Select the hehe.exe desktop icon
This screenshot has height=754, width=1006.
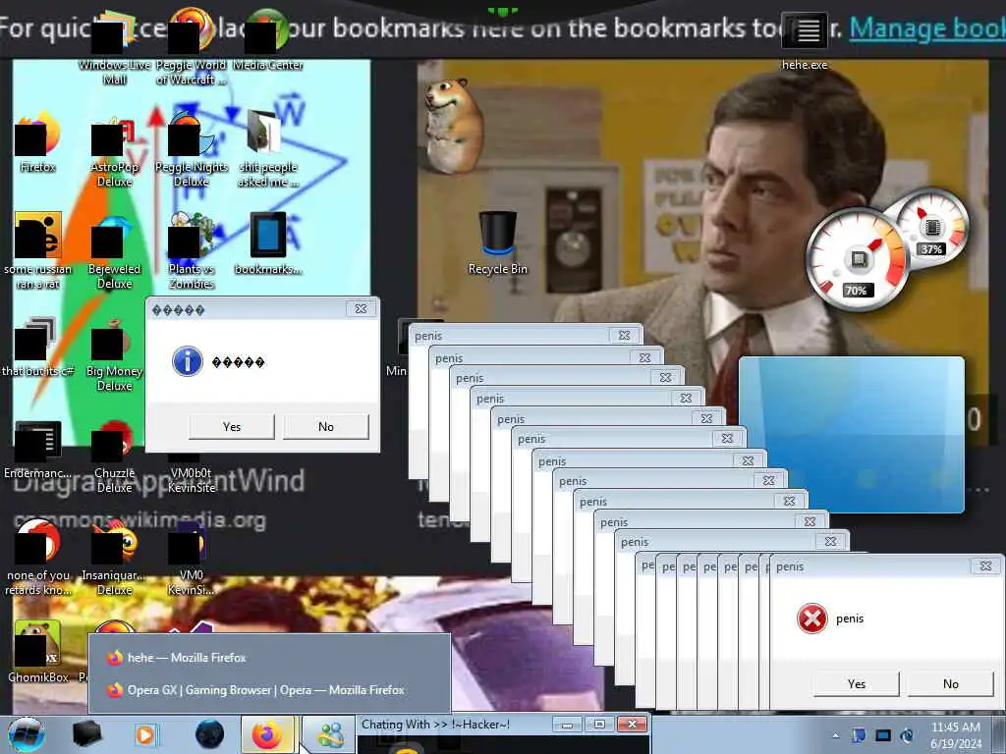click(x=805, y=41)
